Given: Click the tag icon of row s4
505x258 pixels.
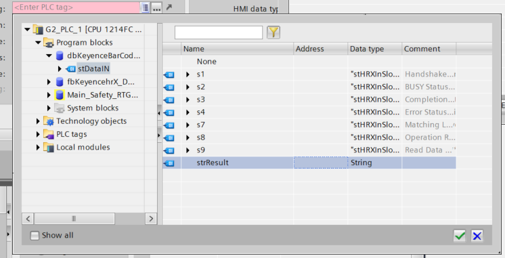Looking at the screenshot, I should pyautogui.click(x=169, y=112).
